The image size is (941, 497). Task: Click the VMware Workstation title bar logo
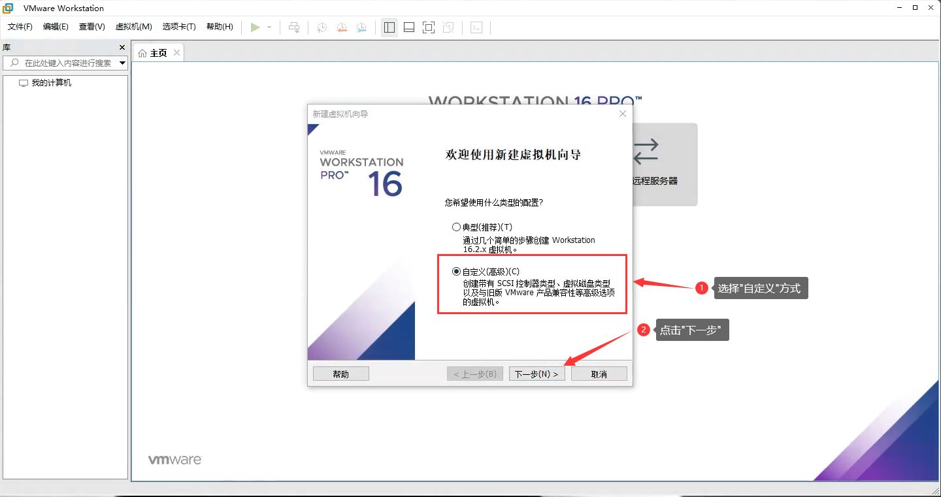(x=8, y=8)
